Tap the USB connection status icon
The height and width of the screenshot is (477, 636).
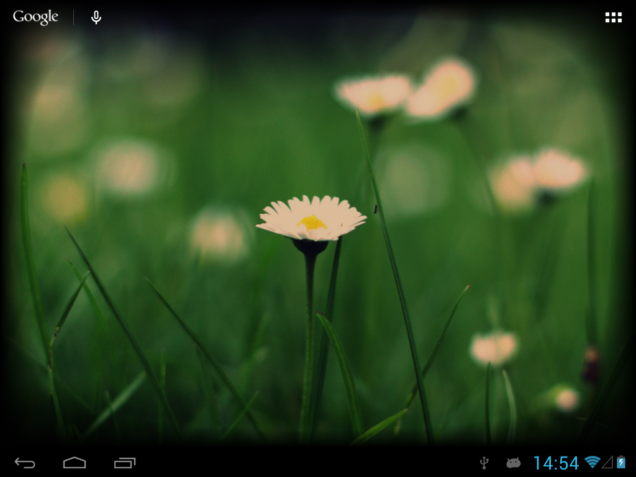pyautogui.click(x=484, y=462)
